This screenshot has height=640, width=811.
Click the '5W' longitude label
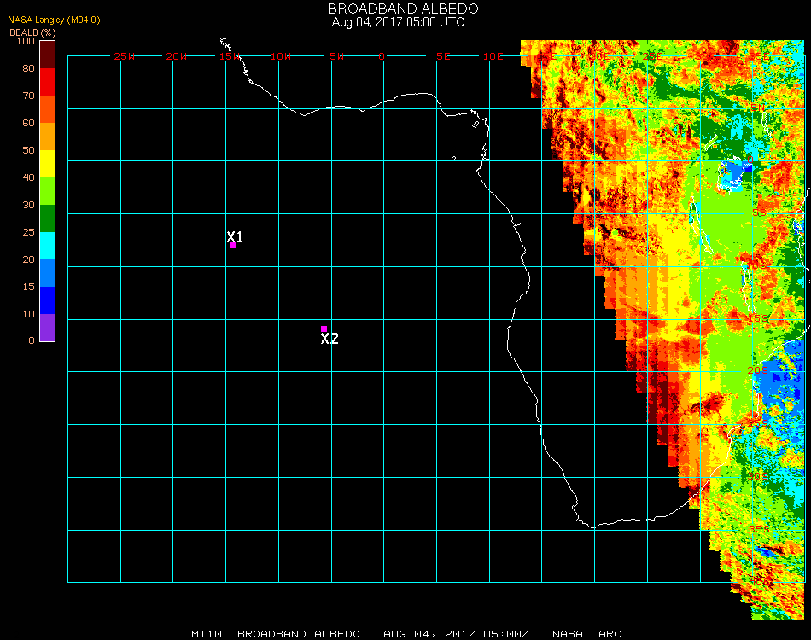pos(336,56)
